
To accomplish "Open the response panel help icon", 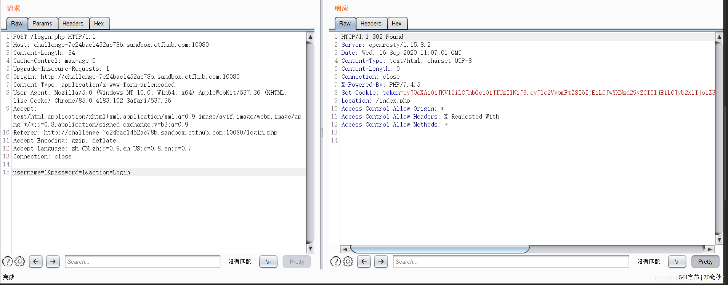I will tap(335, 261).
